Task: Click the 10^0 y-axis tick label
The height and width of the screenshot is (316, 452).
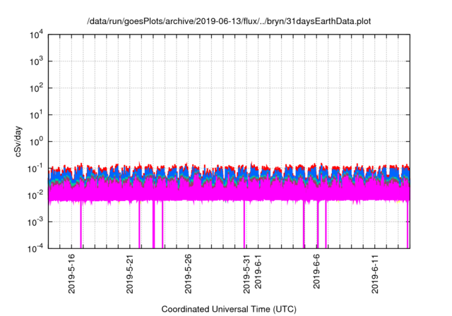Action: point(37,142)
